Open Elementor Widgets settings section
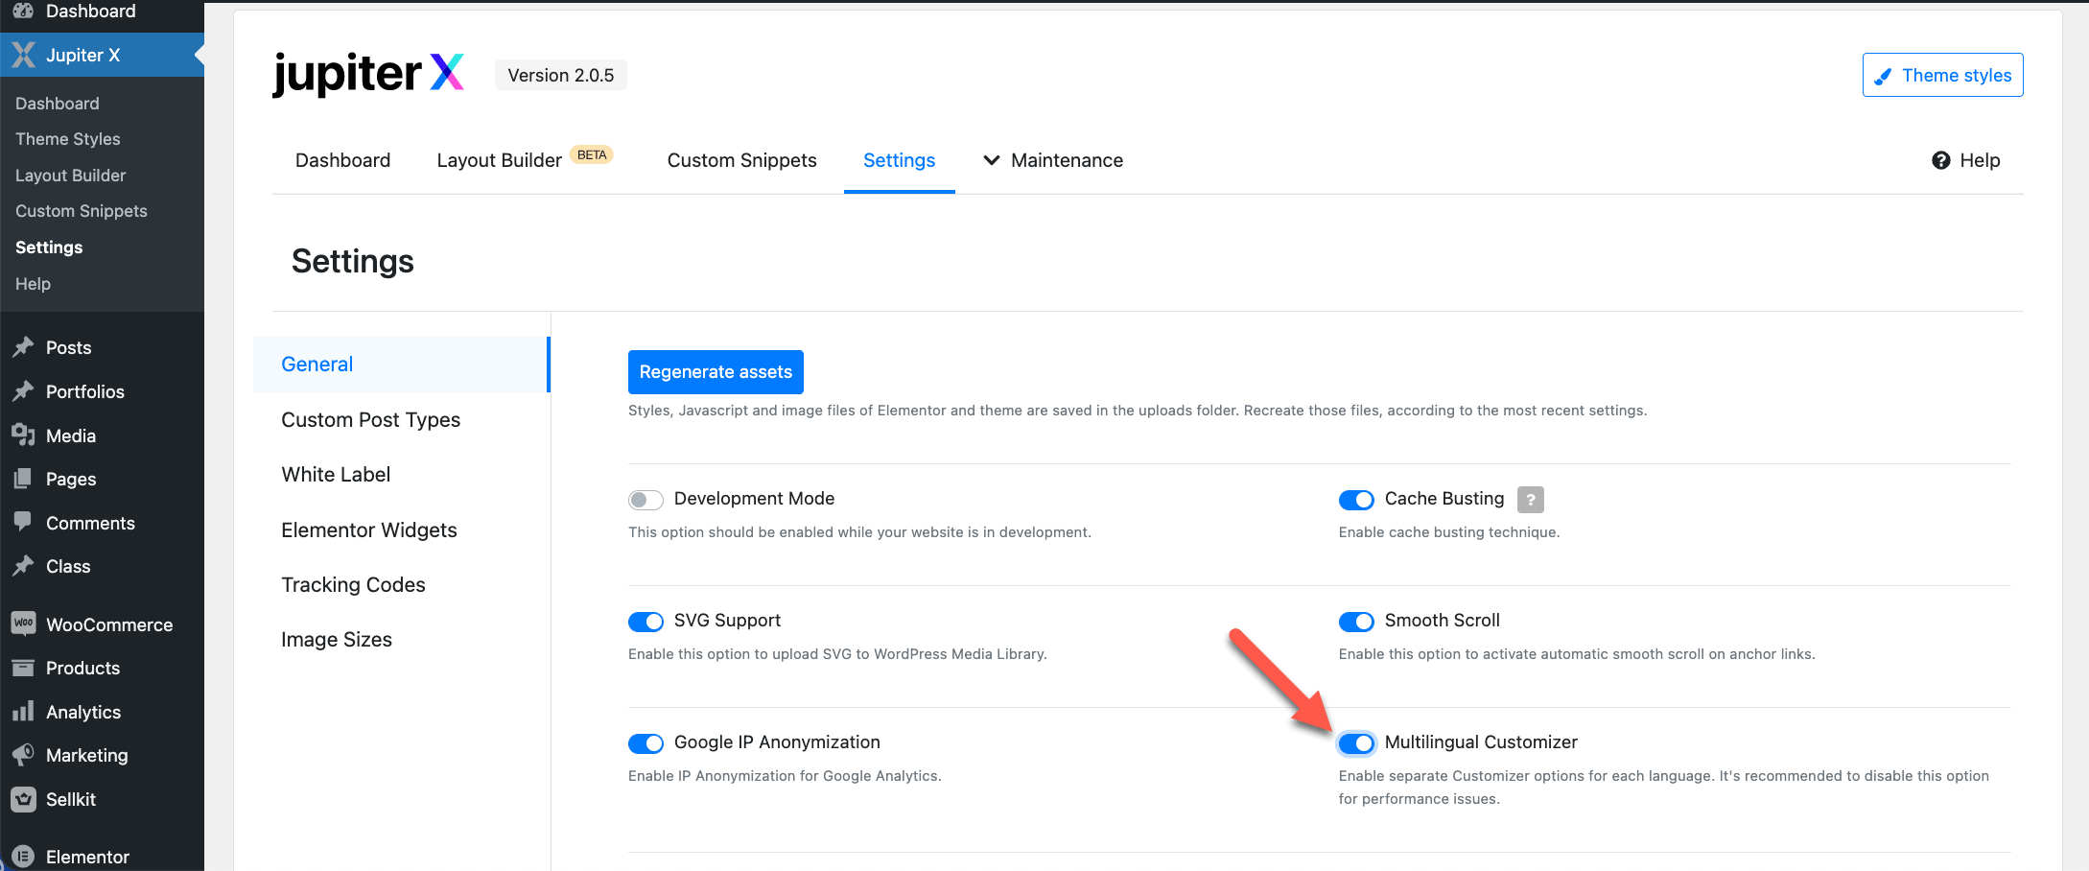Screen dimensions: 2089x871 coord(369,530)
